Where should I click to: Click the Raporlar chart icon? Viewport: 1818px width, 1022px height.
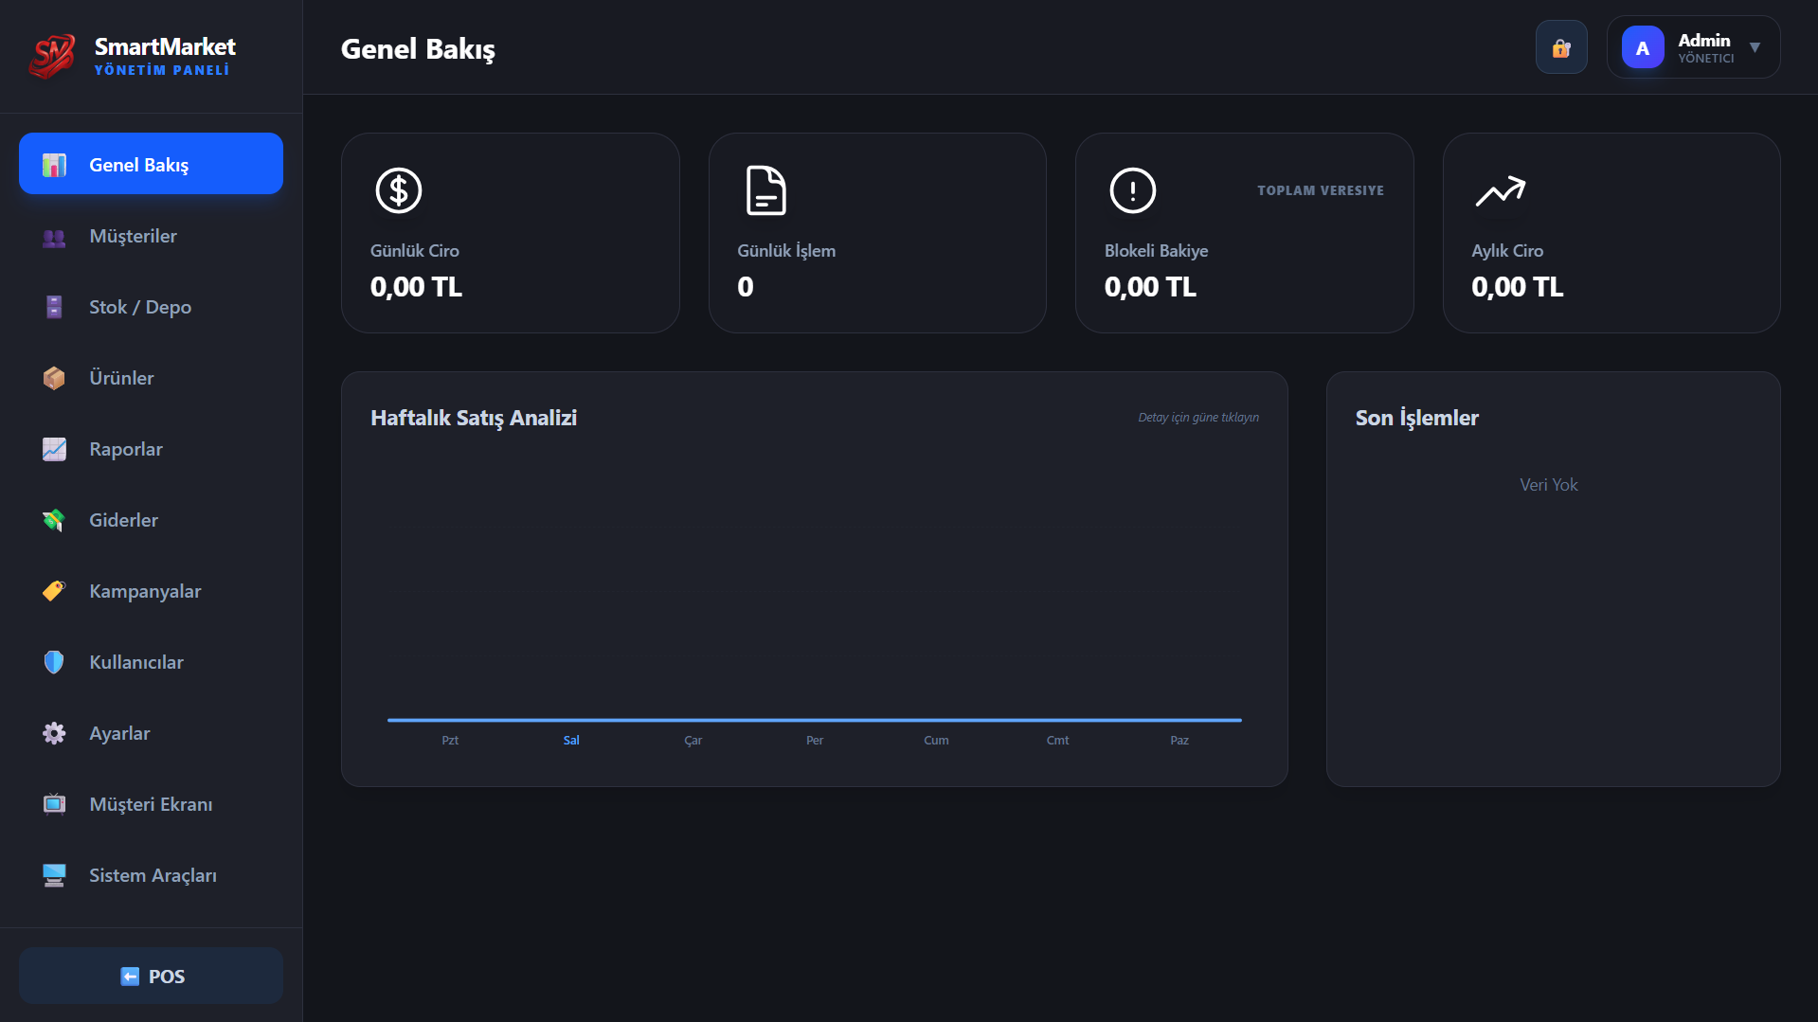coord(54,449)
